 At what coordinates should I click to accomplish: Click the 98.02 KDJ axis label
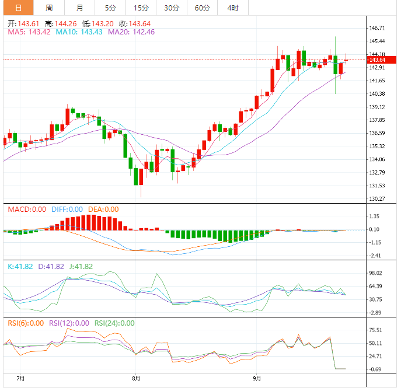point(375,273)
